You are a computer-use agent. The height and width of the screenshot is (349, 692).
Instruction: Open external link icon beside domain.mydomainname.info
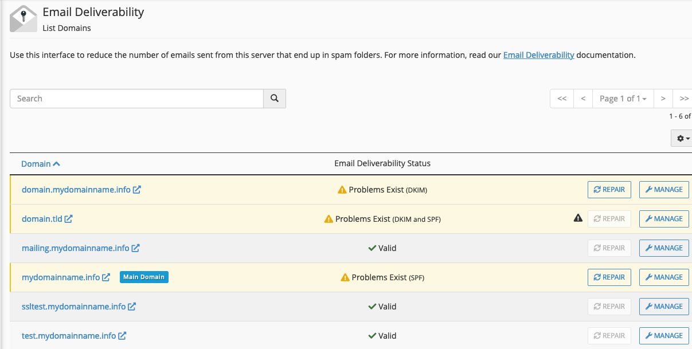[x=137, y=190]
